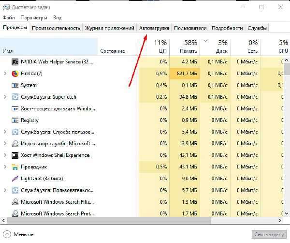Click the Task Manager title bar icon
Screen dimensions: 290x243
(x=6, y=7)
